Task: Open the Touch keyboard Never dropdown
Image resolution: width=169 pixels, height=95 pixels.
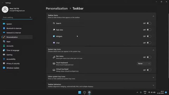Action: click(144, 64)
